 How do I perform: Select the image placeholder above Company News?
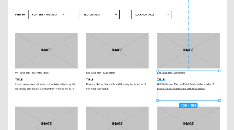[46, 51]
